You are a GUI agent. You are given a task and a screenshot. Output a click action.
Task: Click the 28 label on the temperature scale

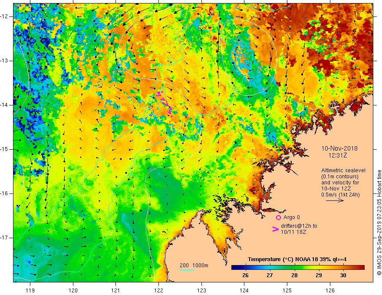click(x=294, y=275)
